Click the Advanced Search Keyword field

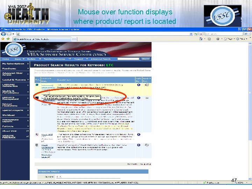pos(89,177)
